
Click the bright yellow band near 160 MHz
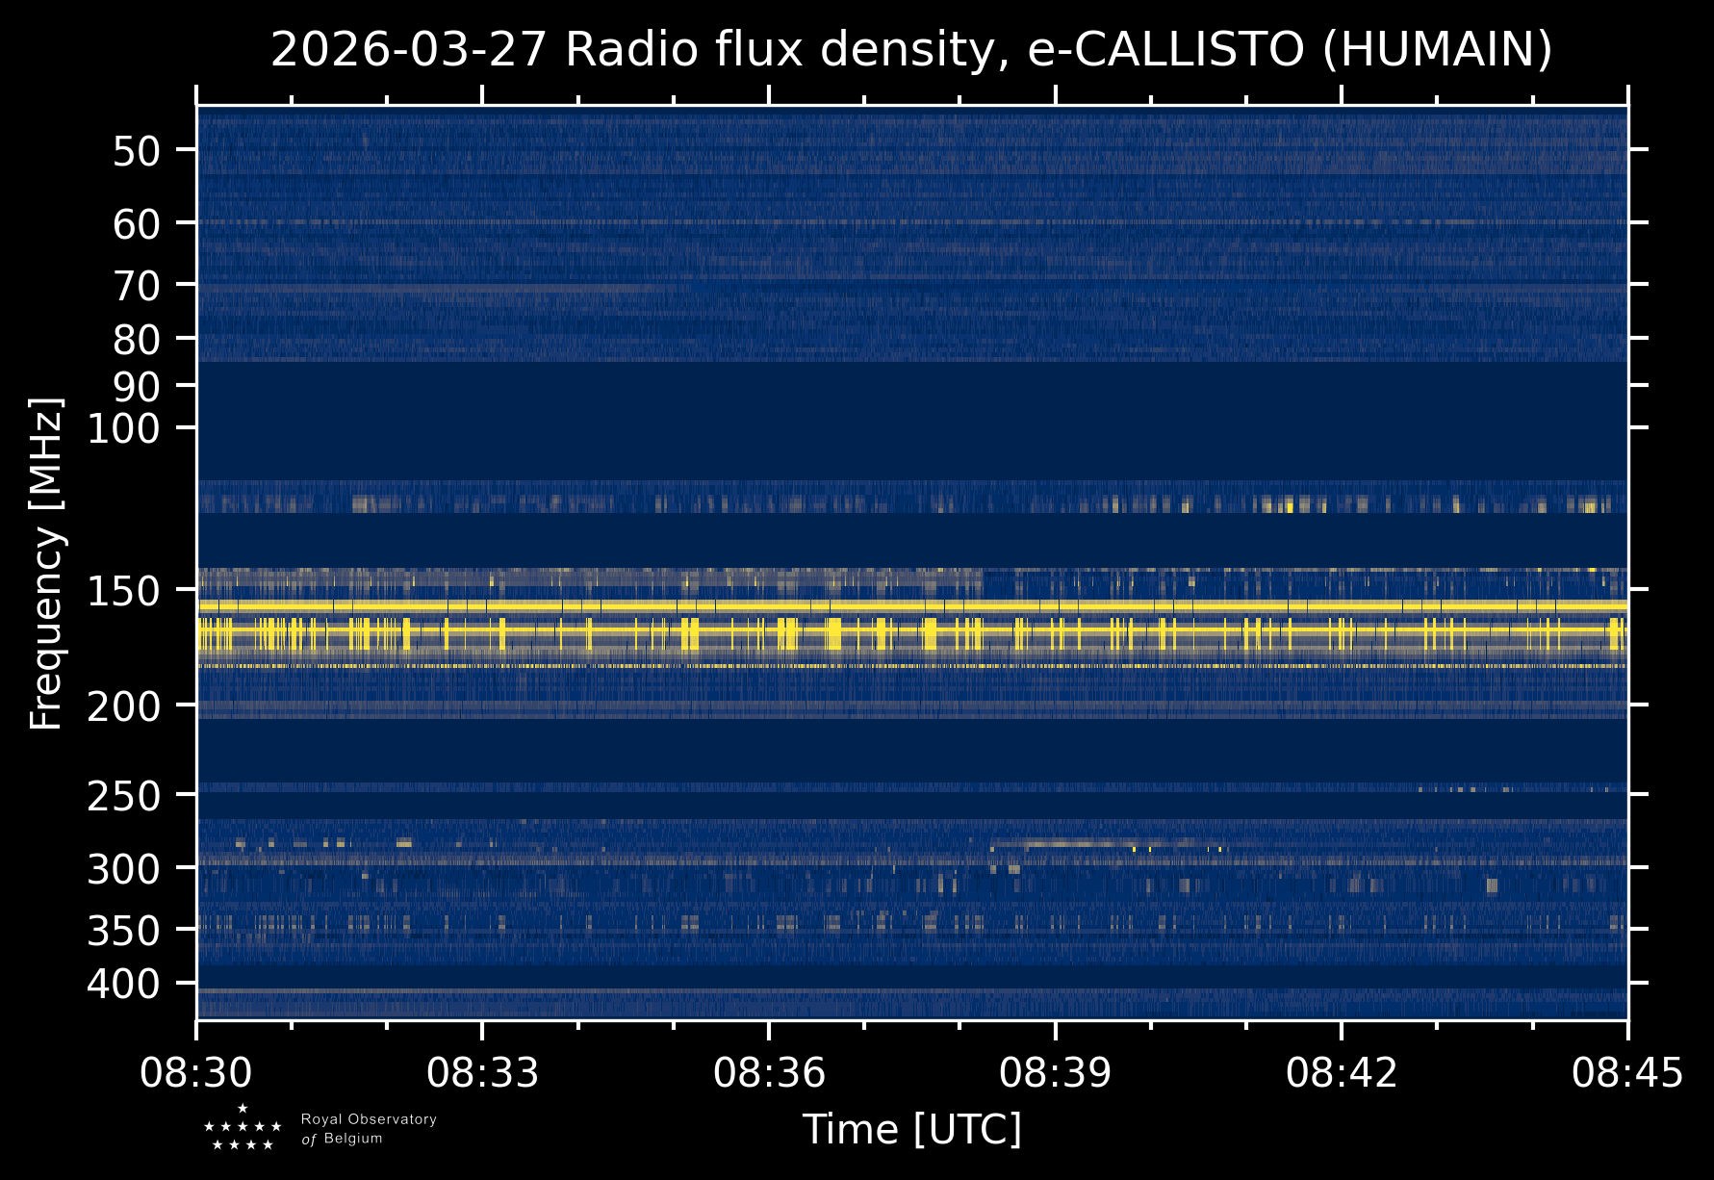tap(912, 606)
